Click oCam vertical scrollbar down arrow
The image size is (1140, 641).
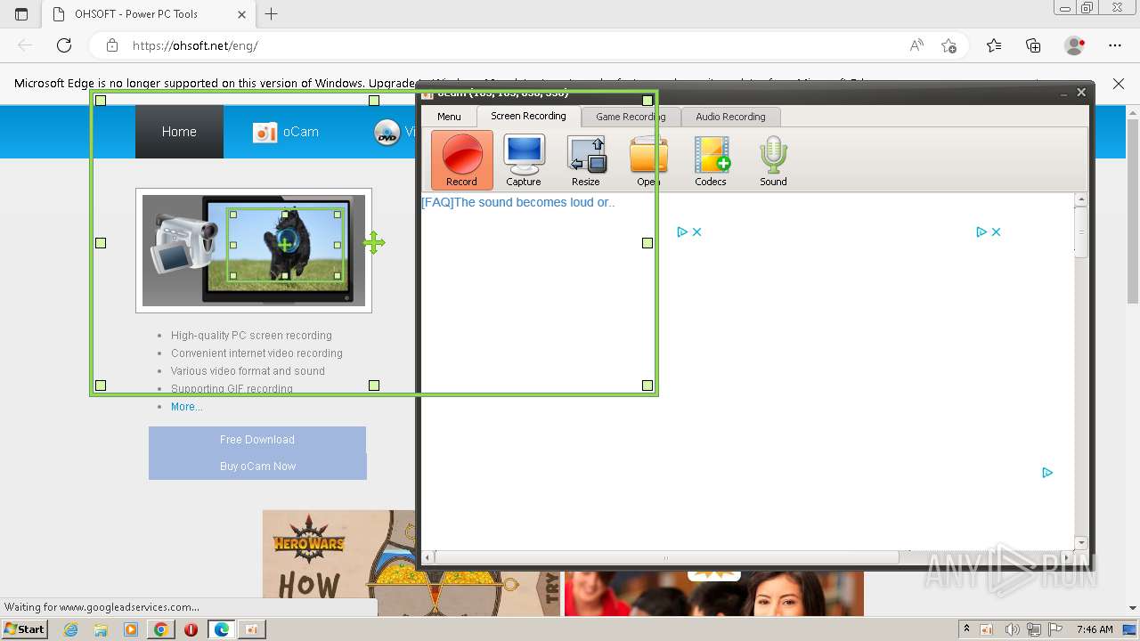pos(1081,543)
